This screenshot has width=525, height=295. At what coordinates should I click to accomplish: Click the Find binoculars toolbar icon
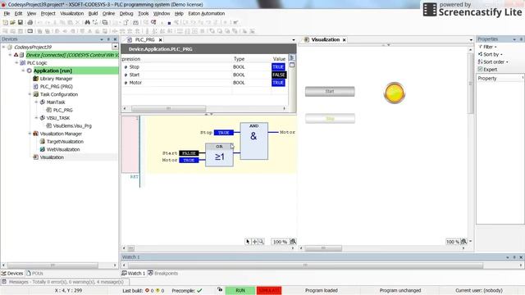click(x=88, y=22)
